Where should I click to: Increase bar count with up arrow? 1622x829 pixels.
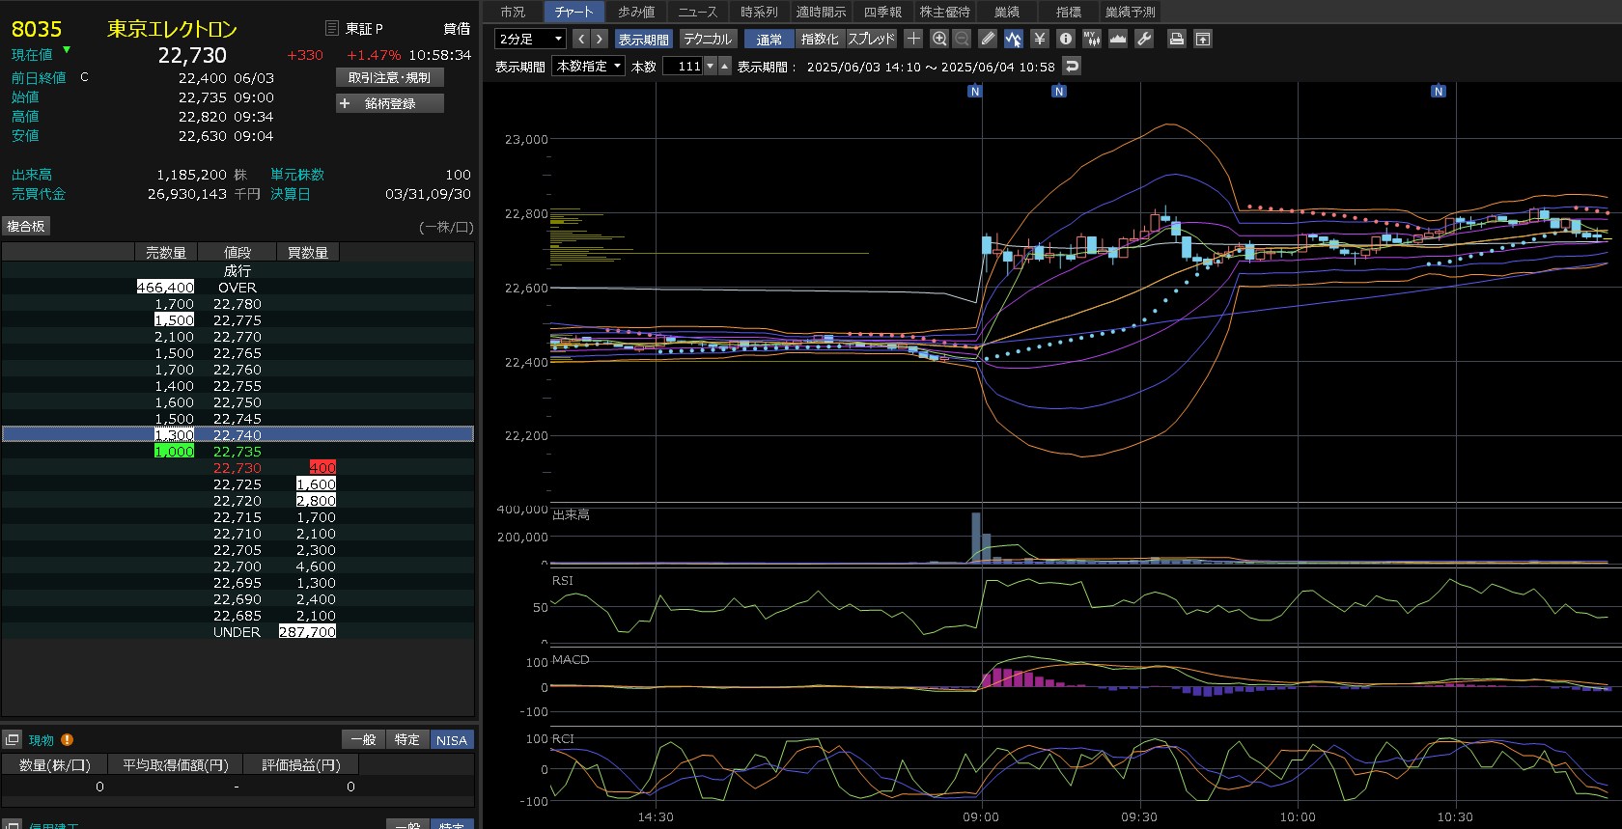(725, 66)
